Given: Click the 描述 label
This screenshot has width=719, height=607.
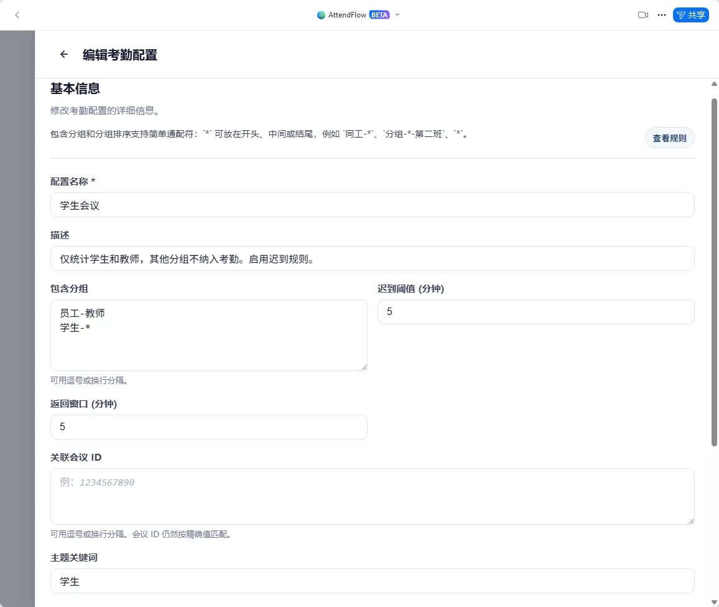Looking at the screenshot, I should [60, 235].
